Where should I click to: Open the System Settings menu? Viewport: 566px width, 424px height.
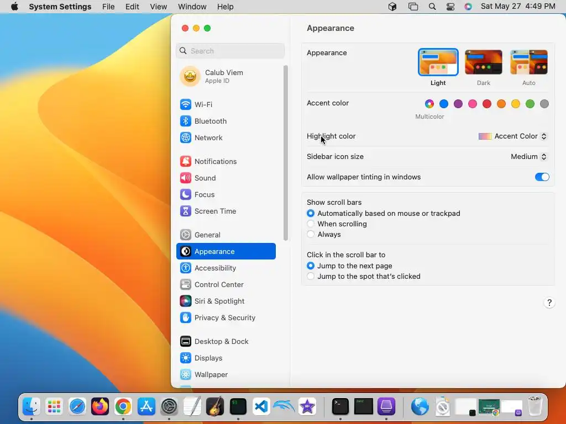[x=60, y=7]
